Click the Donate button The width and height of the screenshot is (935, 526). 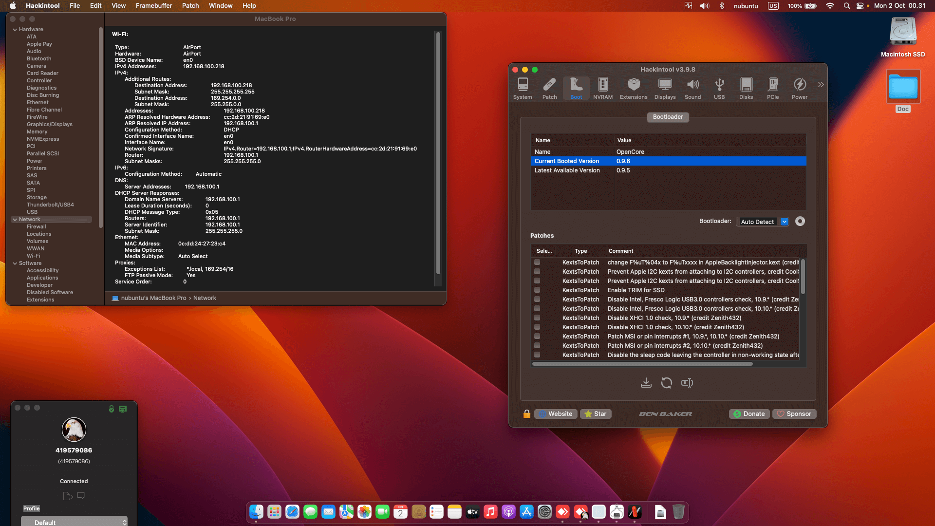(x=749, y=413)
